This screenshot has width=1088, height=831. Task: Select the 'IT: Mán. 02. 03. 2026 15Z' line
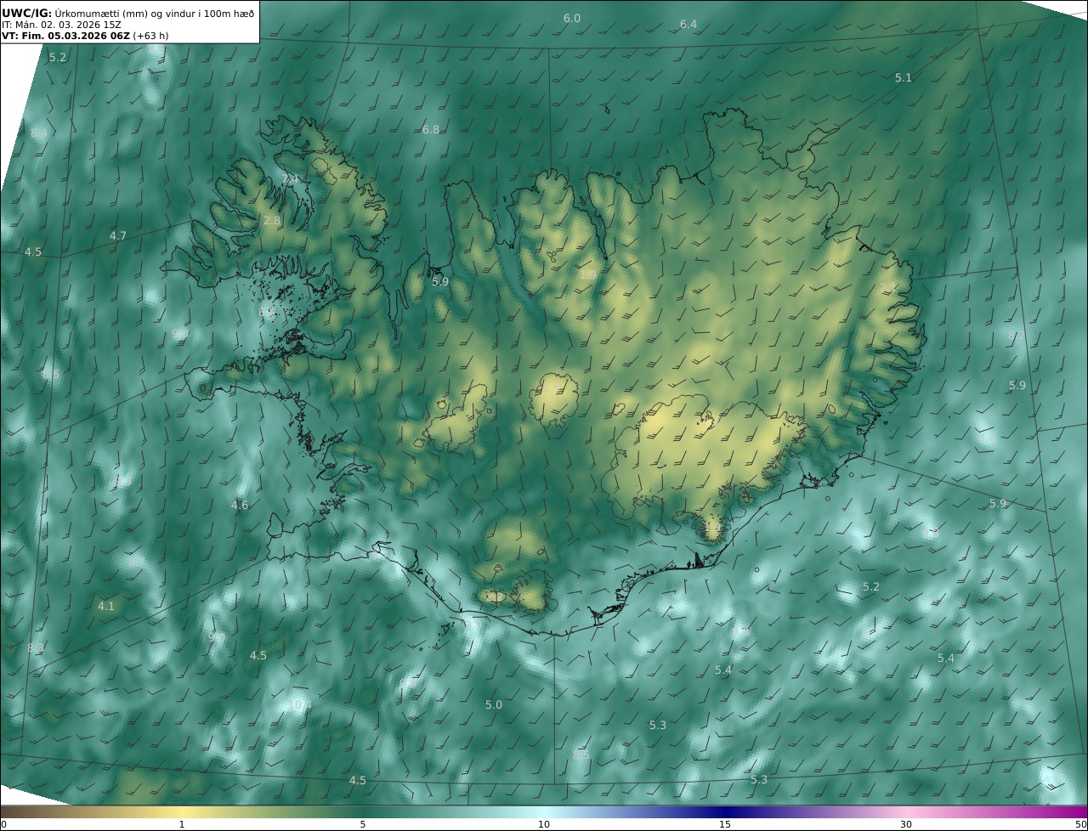(x=62, y=25)
